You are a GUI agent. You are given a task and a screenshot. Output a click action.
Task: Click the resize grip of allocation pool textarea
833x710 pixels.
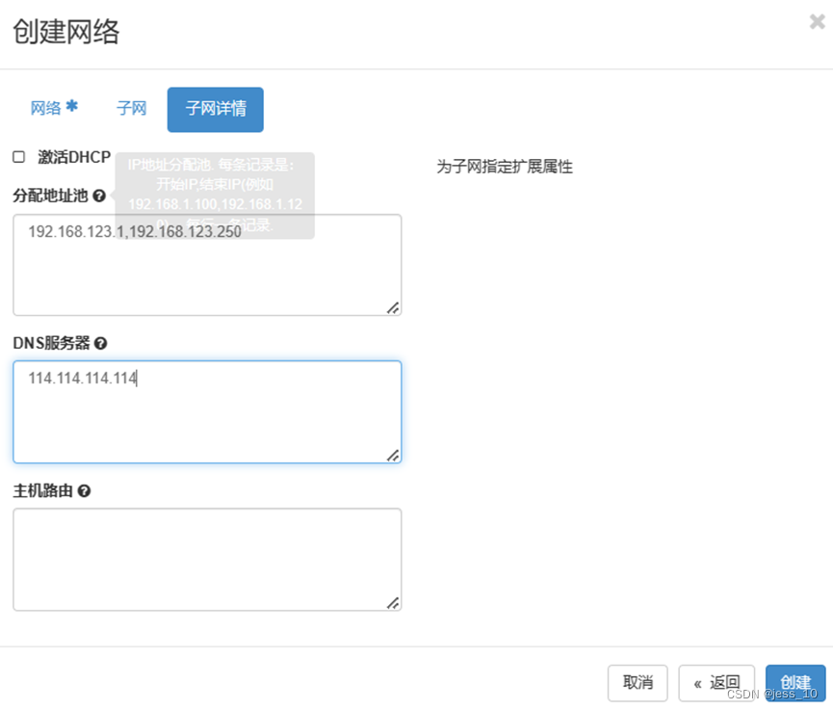(393, 306)
